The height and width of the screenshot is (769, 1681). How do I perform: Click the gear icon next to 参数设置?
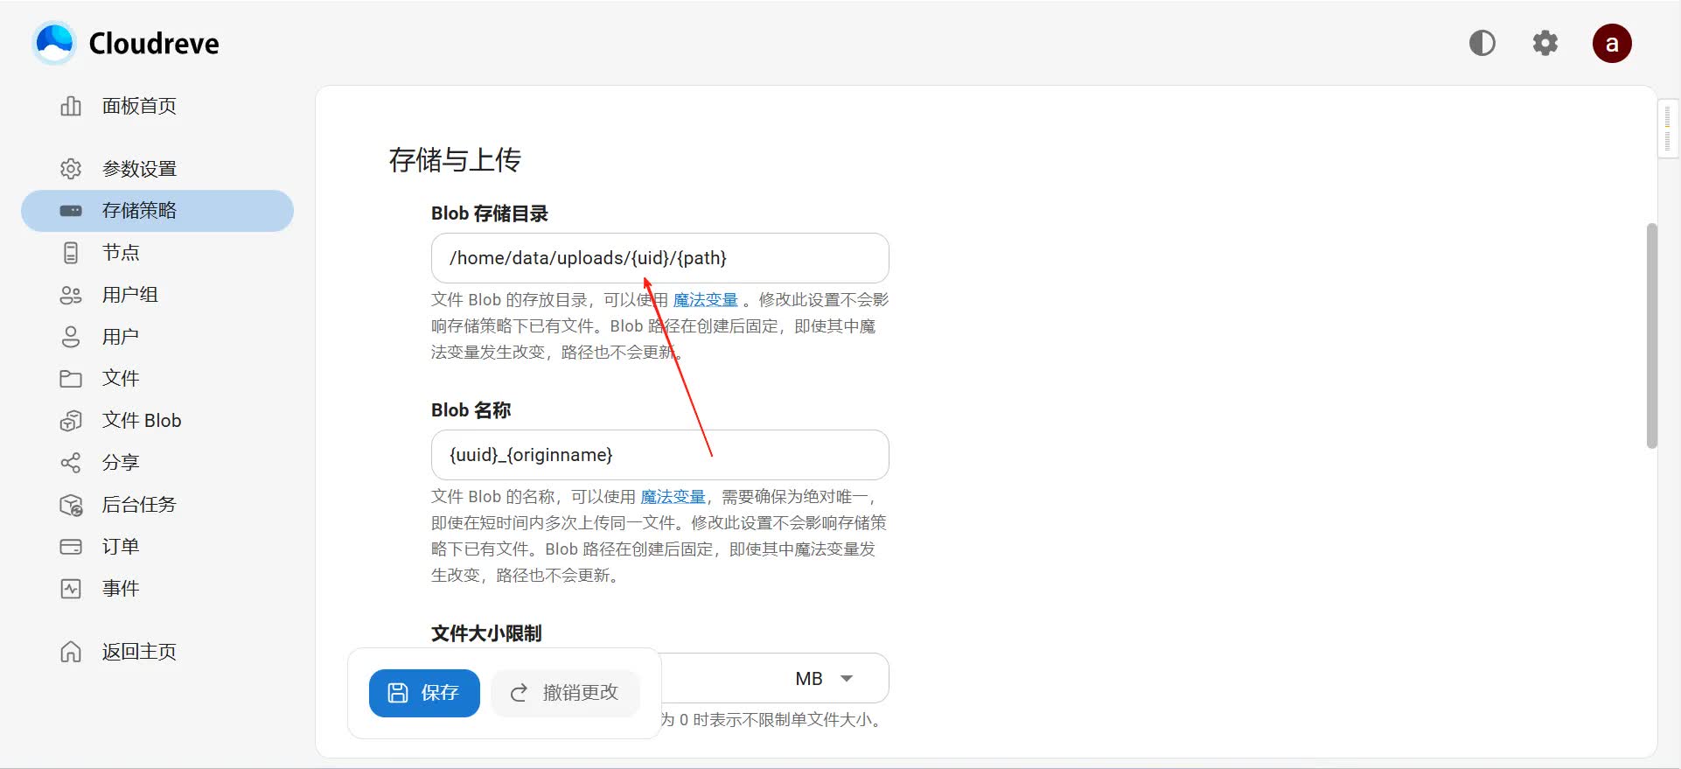pyautogui.click(x=71, y=169)
